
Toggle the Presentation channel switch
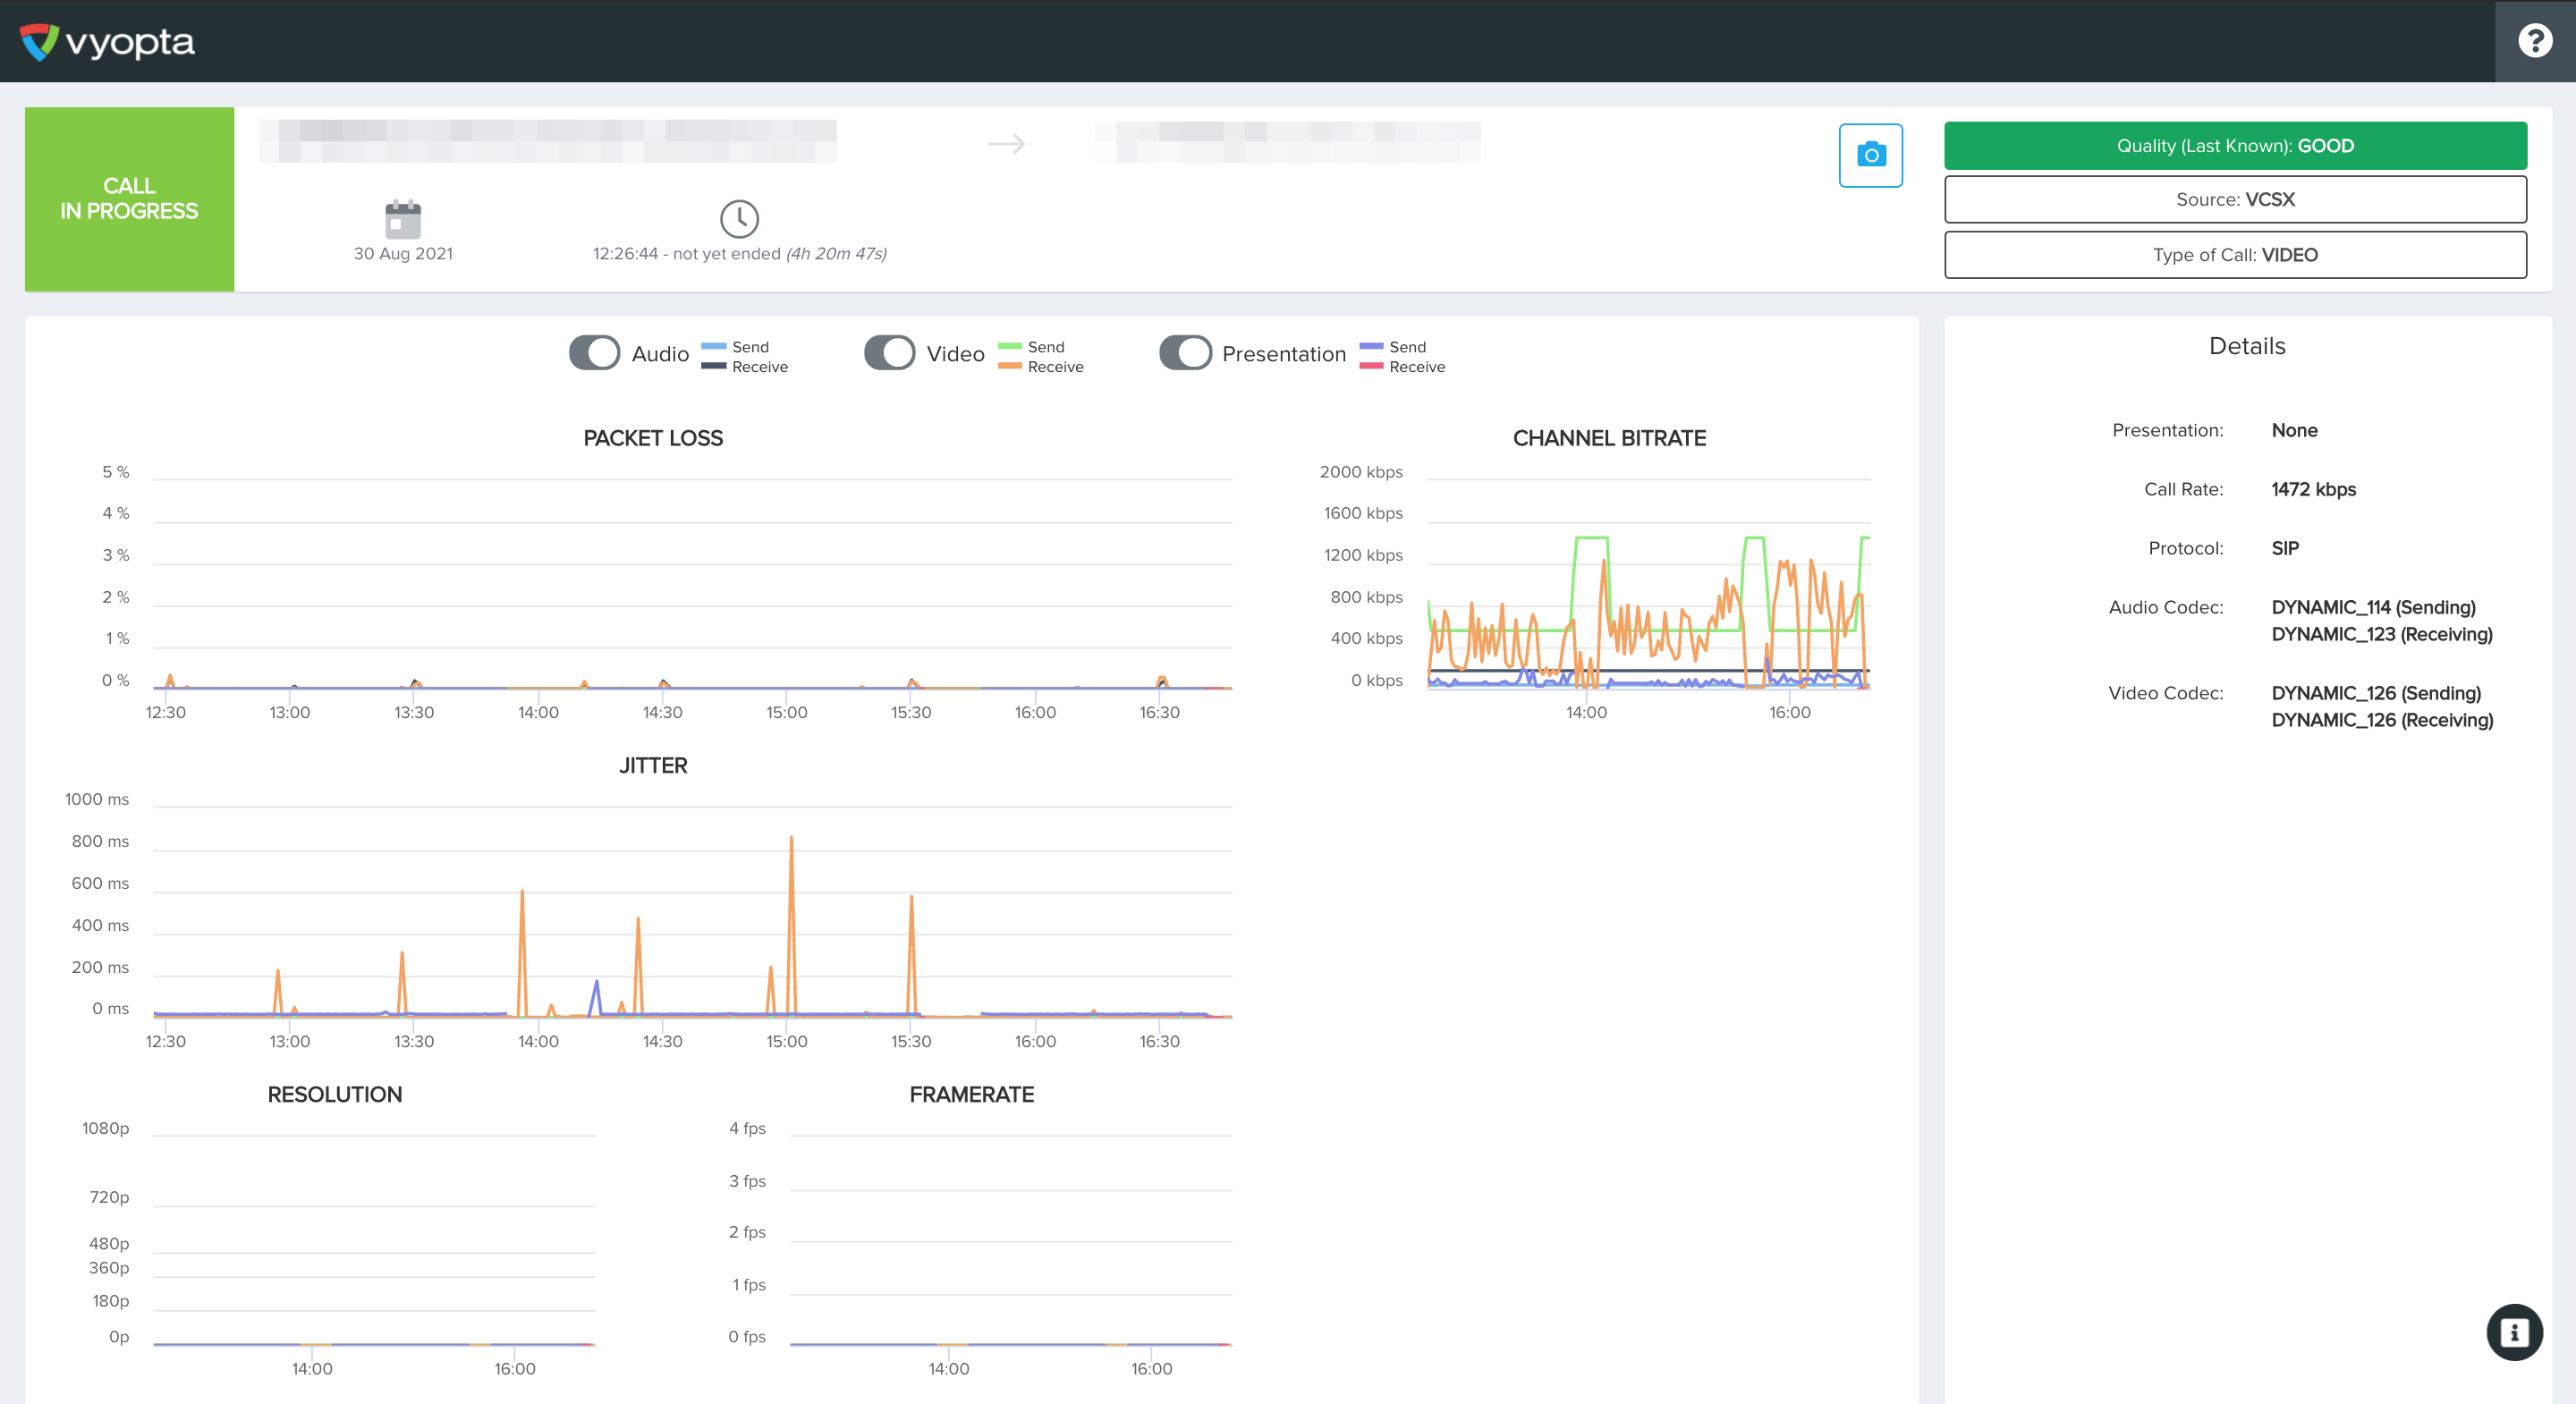click(1185, 353)
